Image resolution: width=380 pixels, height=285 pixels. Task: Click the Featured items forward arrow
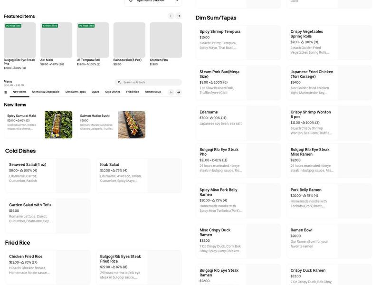[x=178, y=16]
